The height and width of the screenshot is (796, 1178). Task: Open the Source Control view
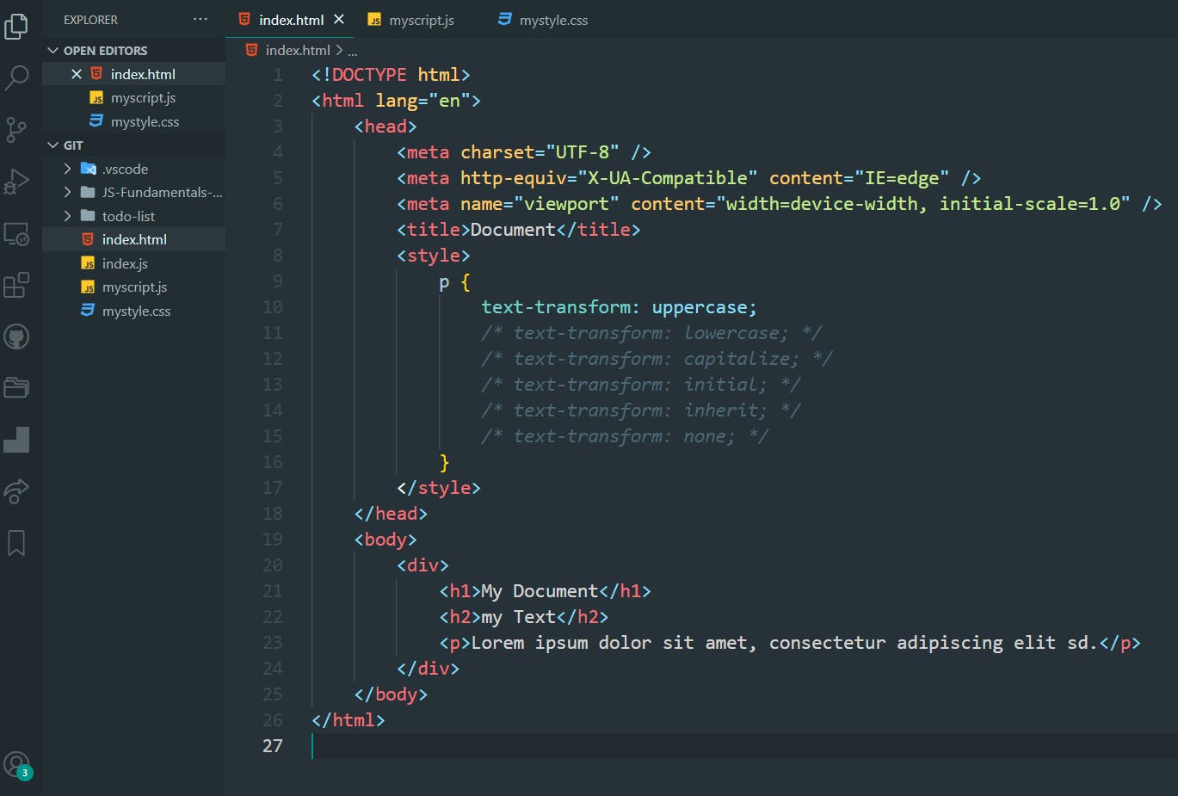tap(16, 129)
